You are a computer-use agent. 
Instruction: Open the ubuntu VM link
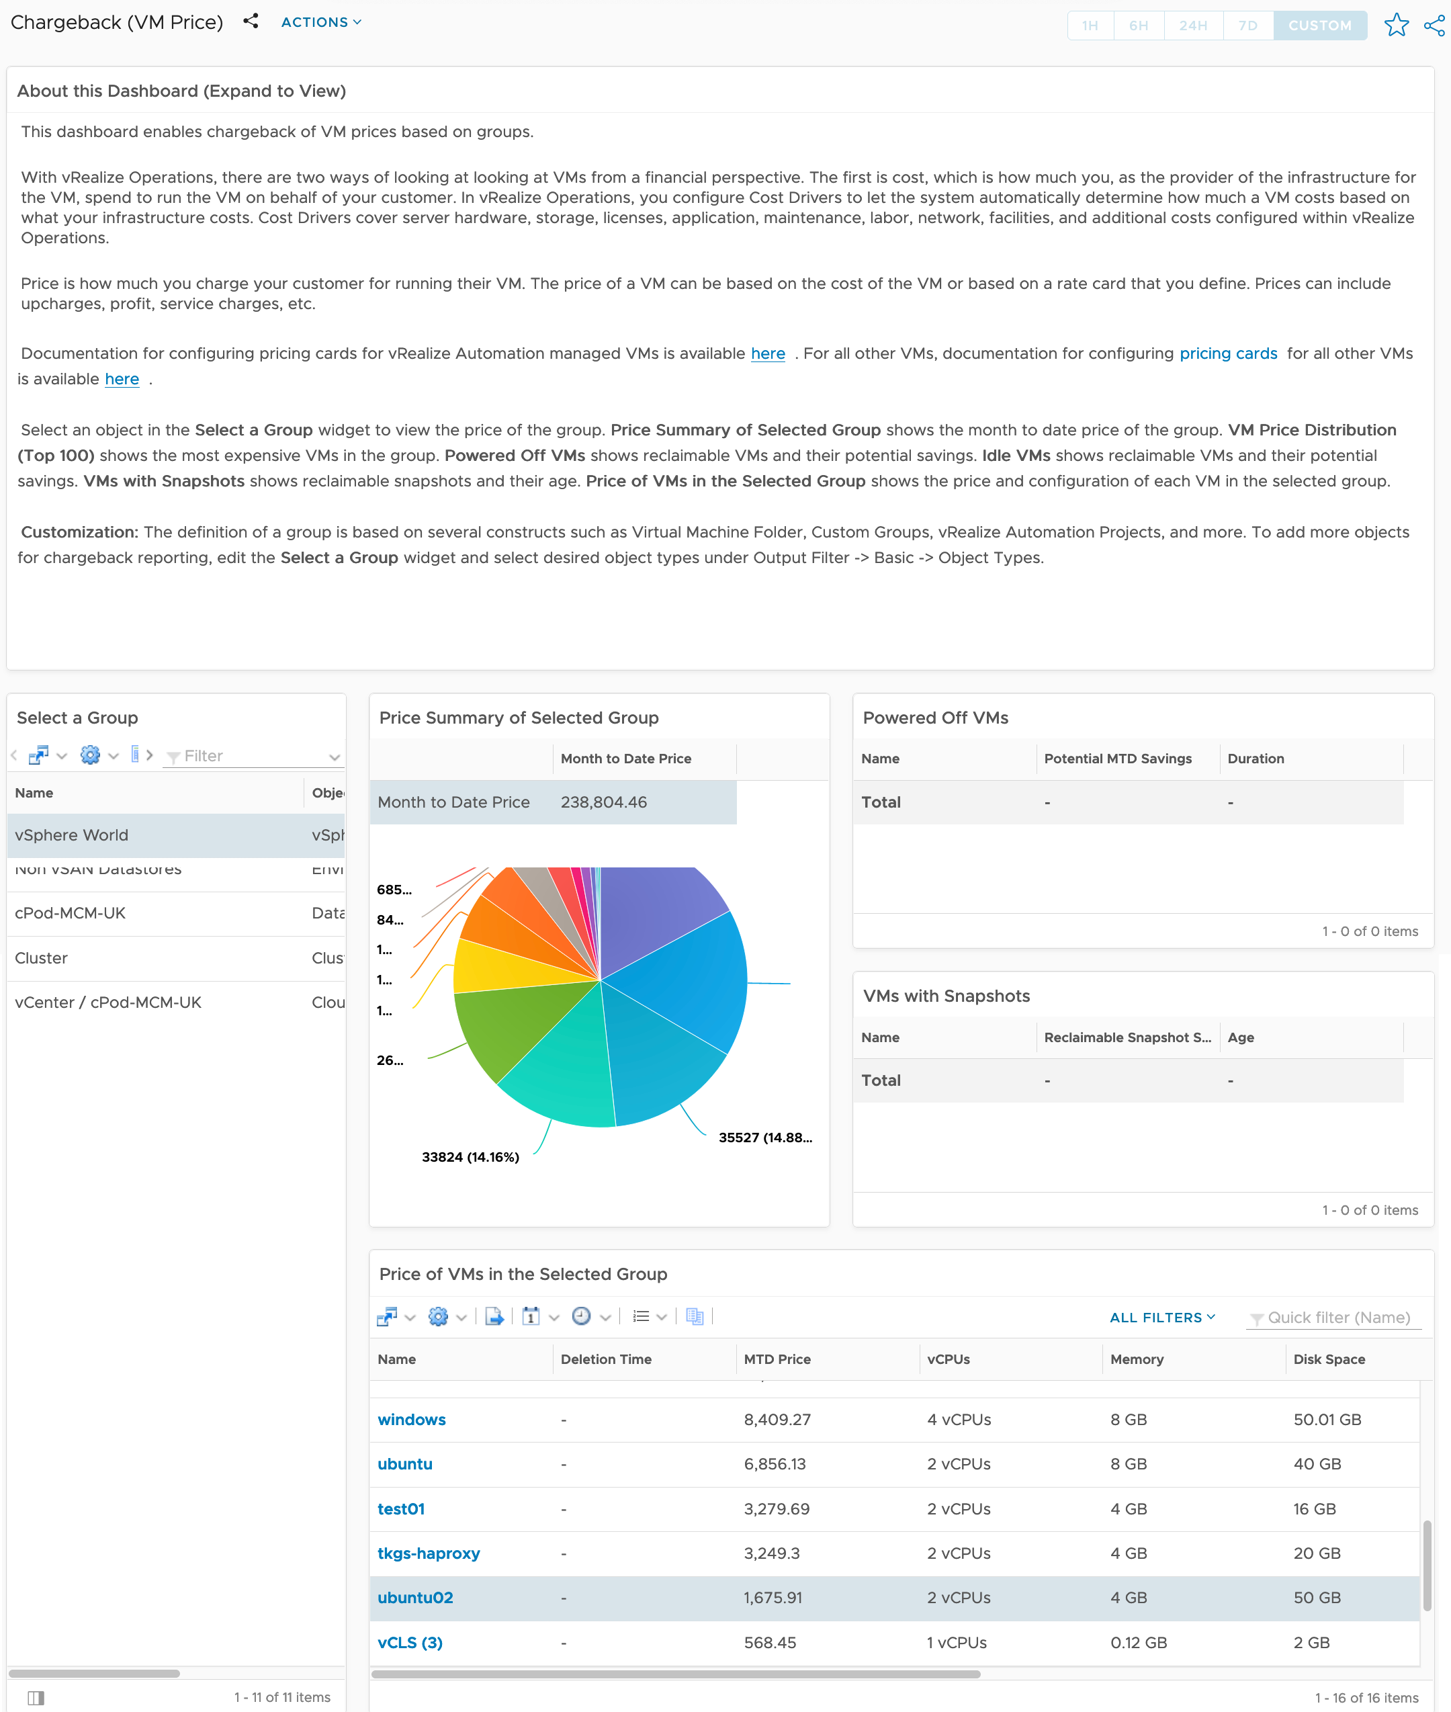pyautogui.click(x=404, y=1464)
